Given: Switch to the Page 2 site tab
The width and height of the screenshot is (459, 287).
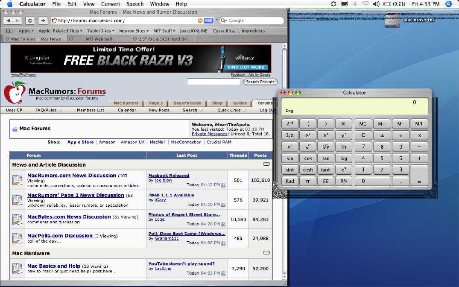Looking at the screenshot, I should (x=156, y=103).
